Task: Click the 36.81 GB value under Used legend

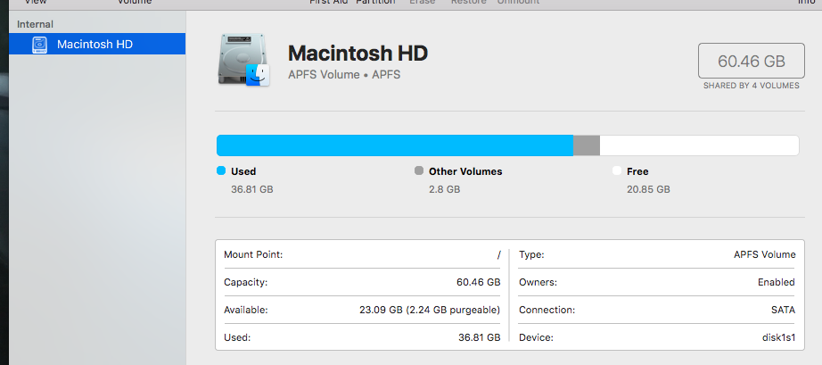Action: click(252, 189)
